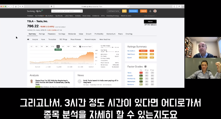Click the Seeking Alpha logo
The width and height of the screenshot is (221, 119).
tap(35, 11)
